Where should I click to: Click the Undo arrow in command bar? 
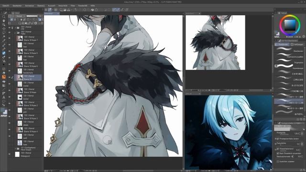[76, 10]
